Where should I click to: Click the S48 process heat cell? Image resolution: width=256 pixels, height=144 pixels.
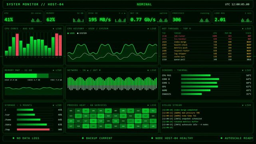153,126
